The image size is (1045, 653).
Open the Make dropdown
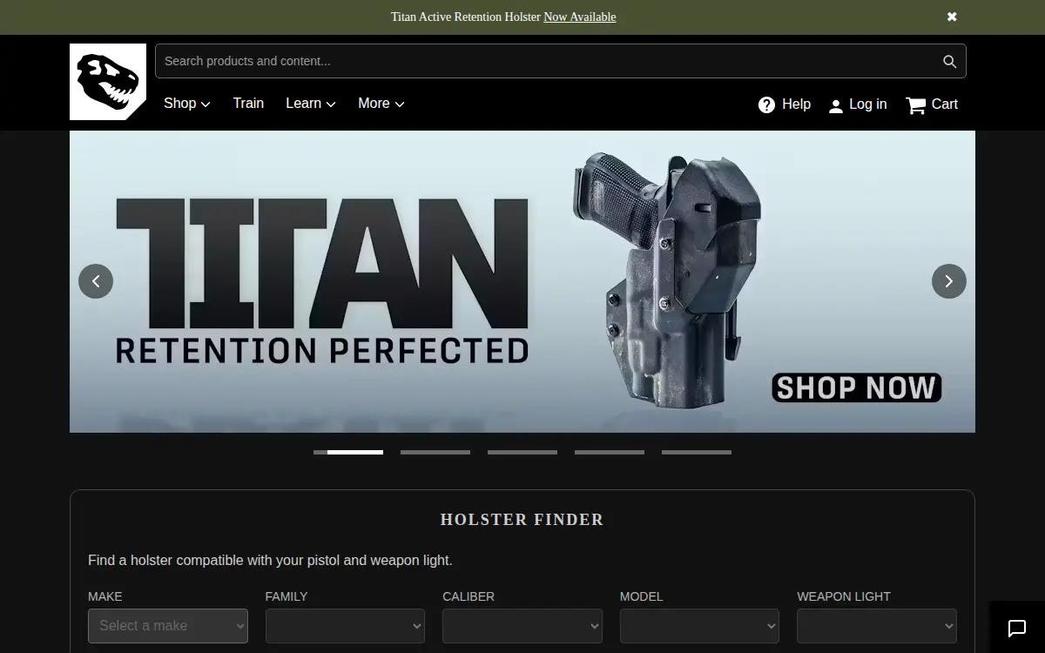[168, 625]
